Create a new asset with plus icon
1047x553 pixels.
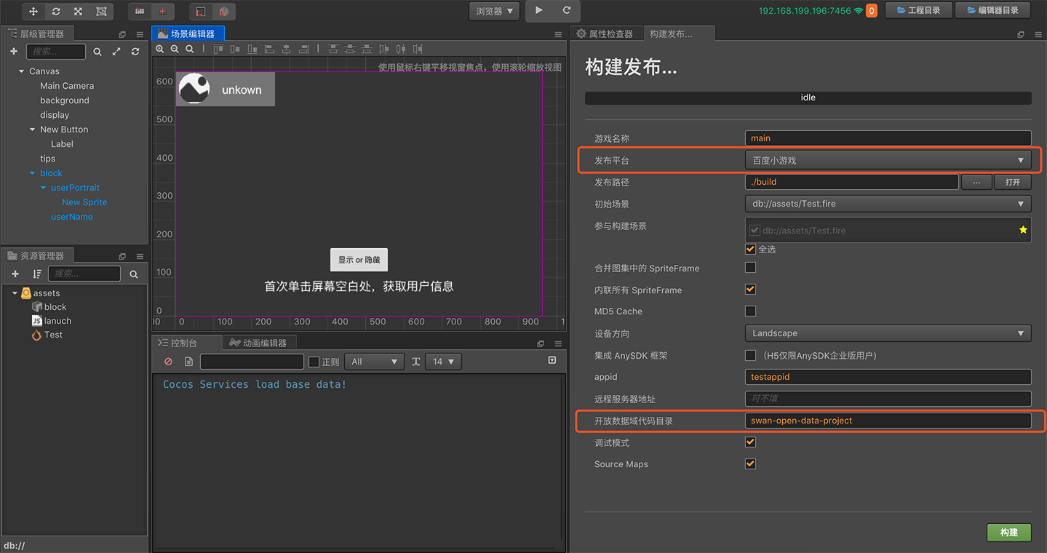(x=15, y=274)
